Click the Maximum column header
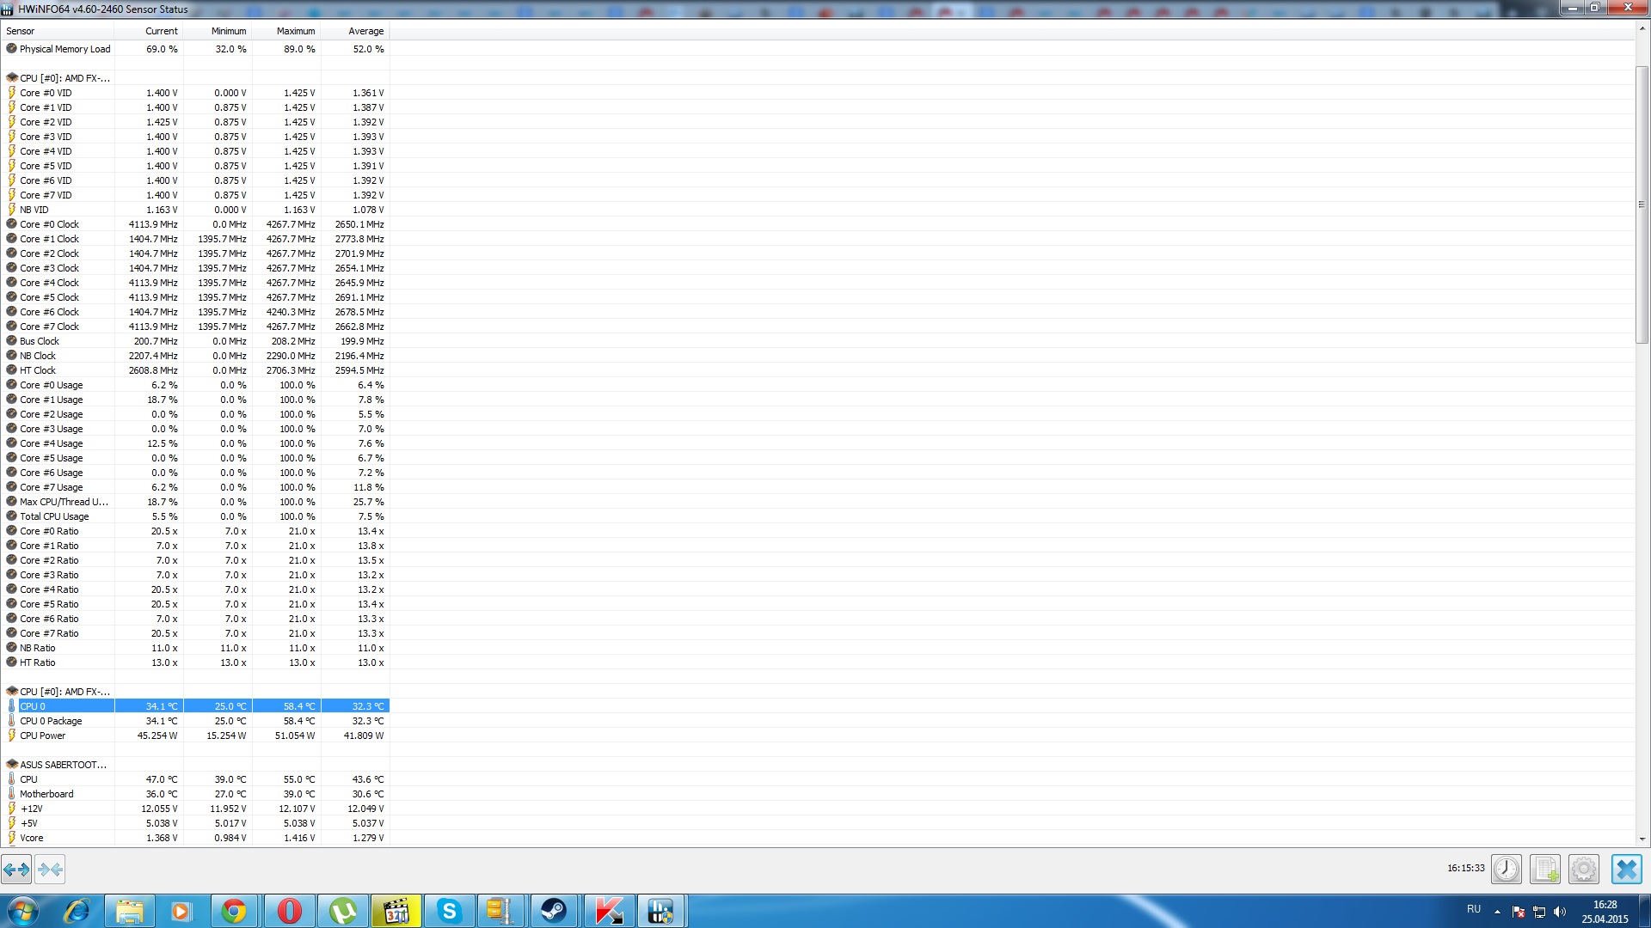This screenshot has height=928, width=1651. 295,31
